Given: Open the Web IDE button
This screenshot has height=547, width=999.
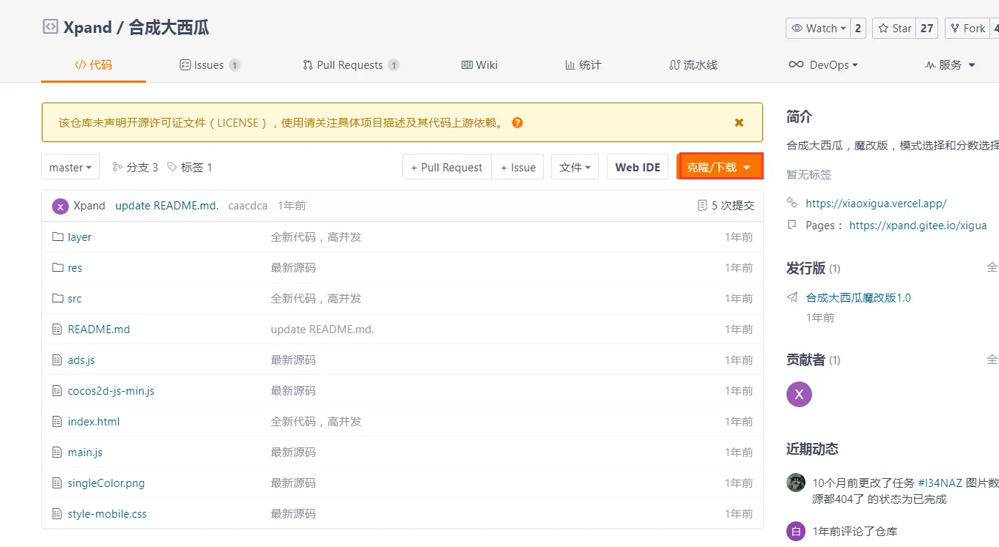Looking at the screenshot, I should click(638, 167).
